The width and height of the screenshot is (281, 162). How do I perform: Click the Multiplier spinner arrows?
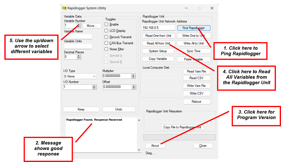(x=133, y=76)
